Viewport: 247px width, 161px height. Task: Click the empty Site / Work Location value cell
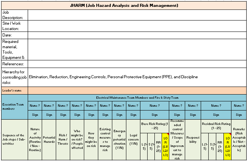point(137,26)
